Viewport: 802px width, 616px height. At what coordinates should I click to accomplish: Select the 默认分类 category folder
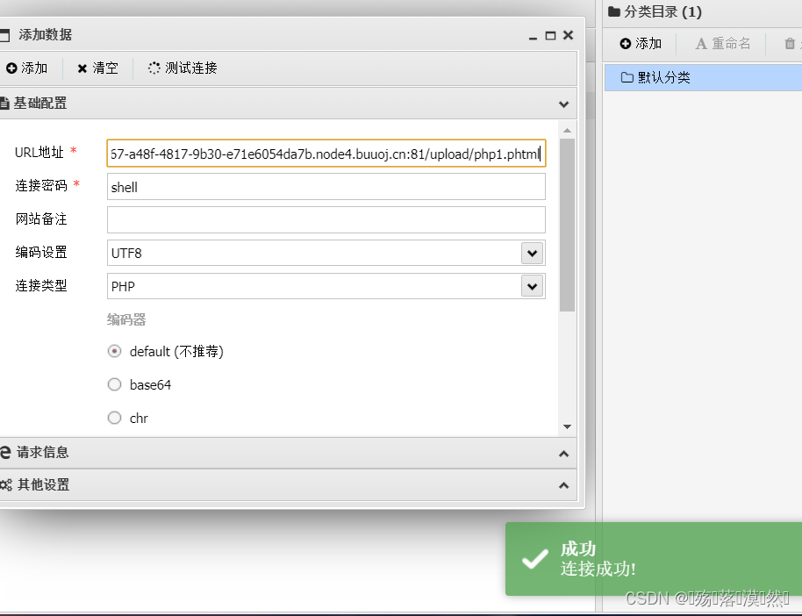[x=703, y=78]
